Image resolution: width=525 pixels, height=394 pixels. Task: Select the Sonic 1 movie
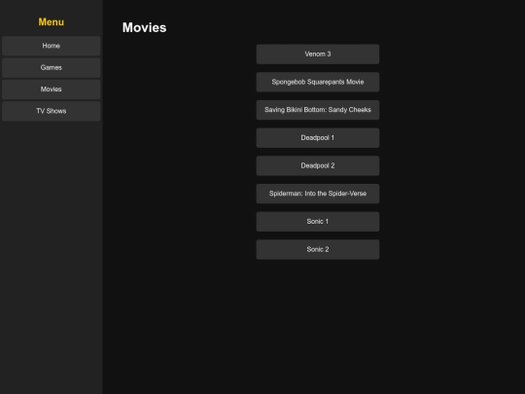(318, 222)
